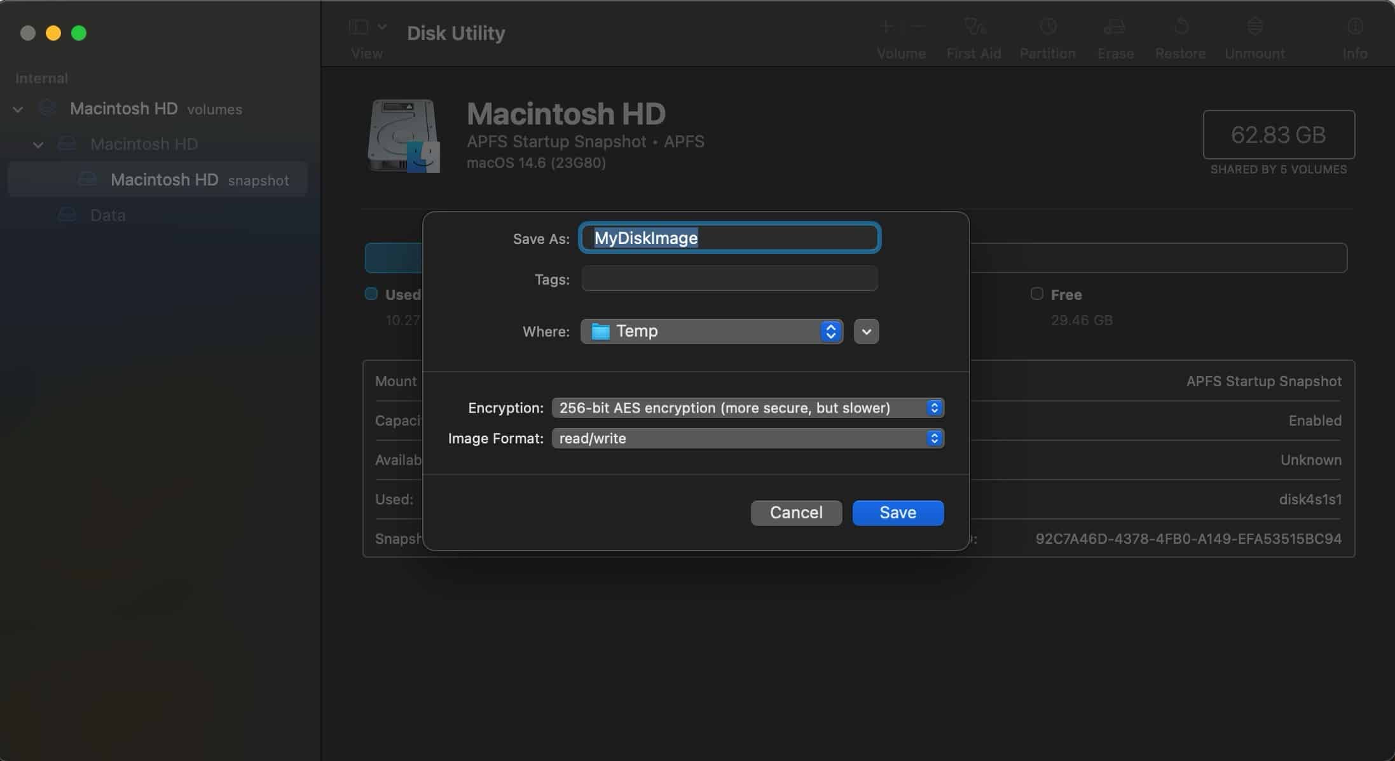Click the Enabled value in info table
1395x761 pixels.
(1315, 421)
